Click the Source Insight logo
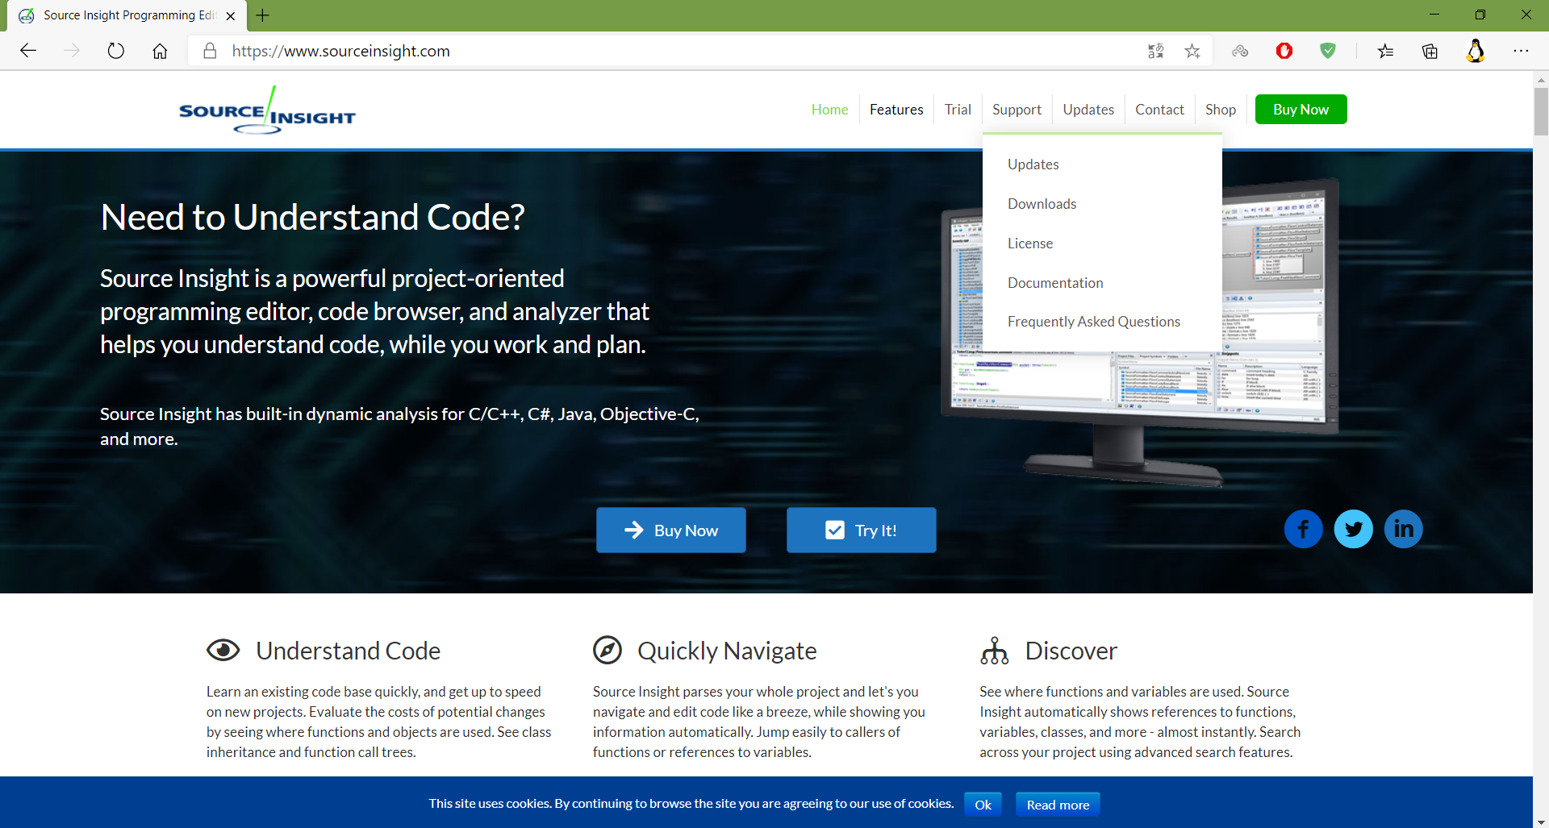Viewport: 1549px width, 828px height. [x=267, y=110]
